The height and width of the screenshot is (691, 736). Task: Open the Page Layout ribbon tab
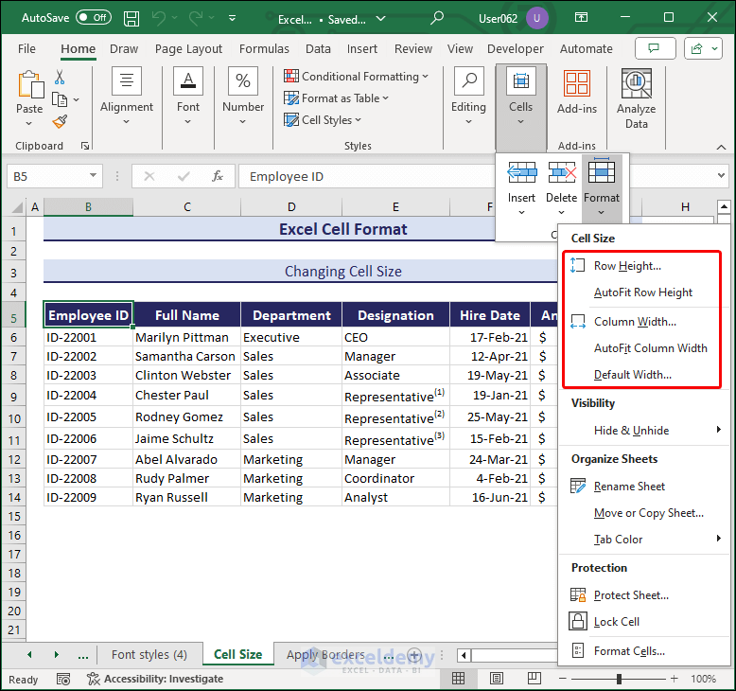[188, 49]
